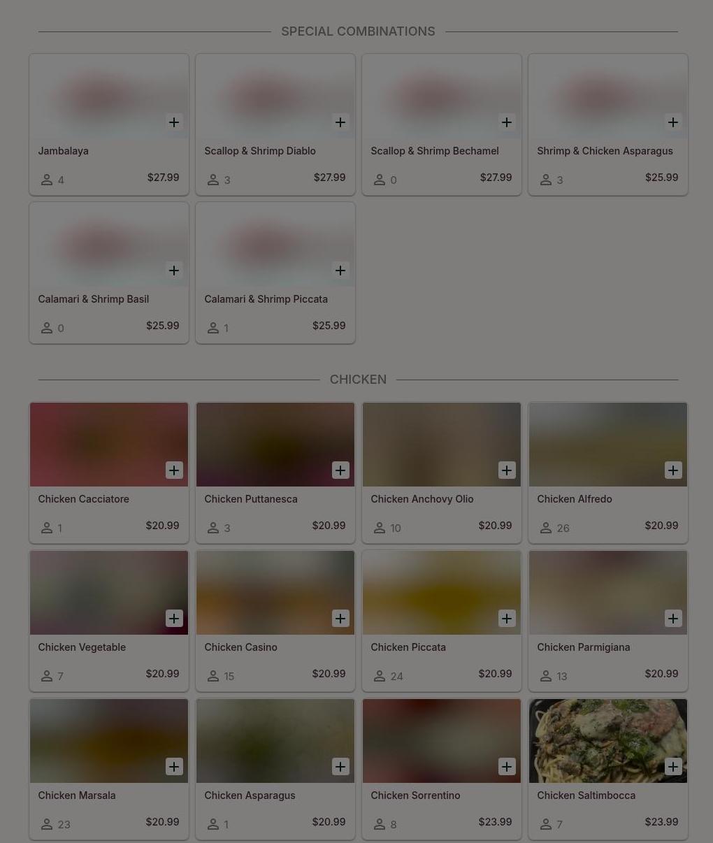The width and height of the screenshot is (713, 843).
Task: Click the Chicken Vegetable $20.99 price
Action: 162,674
